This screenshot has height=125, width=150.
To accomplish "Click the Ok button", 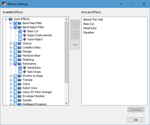I will click(x=136, y=120).
